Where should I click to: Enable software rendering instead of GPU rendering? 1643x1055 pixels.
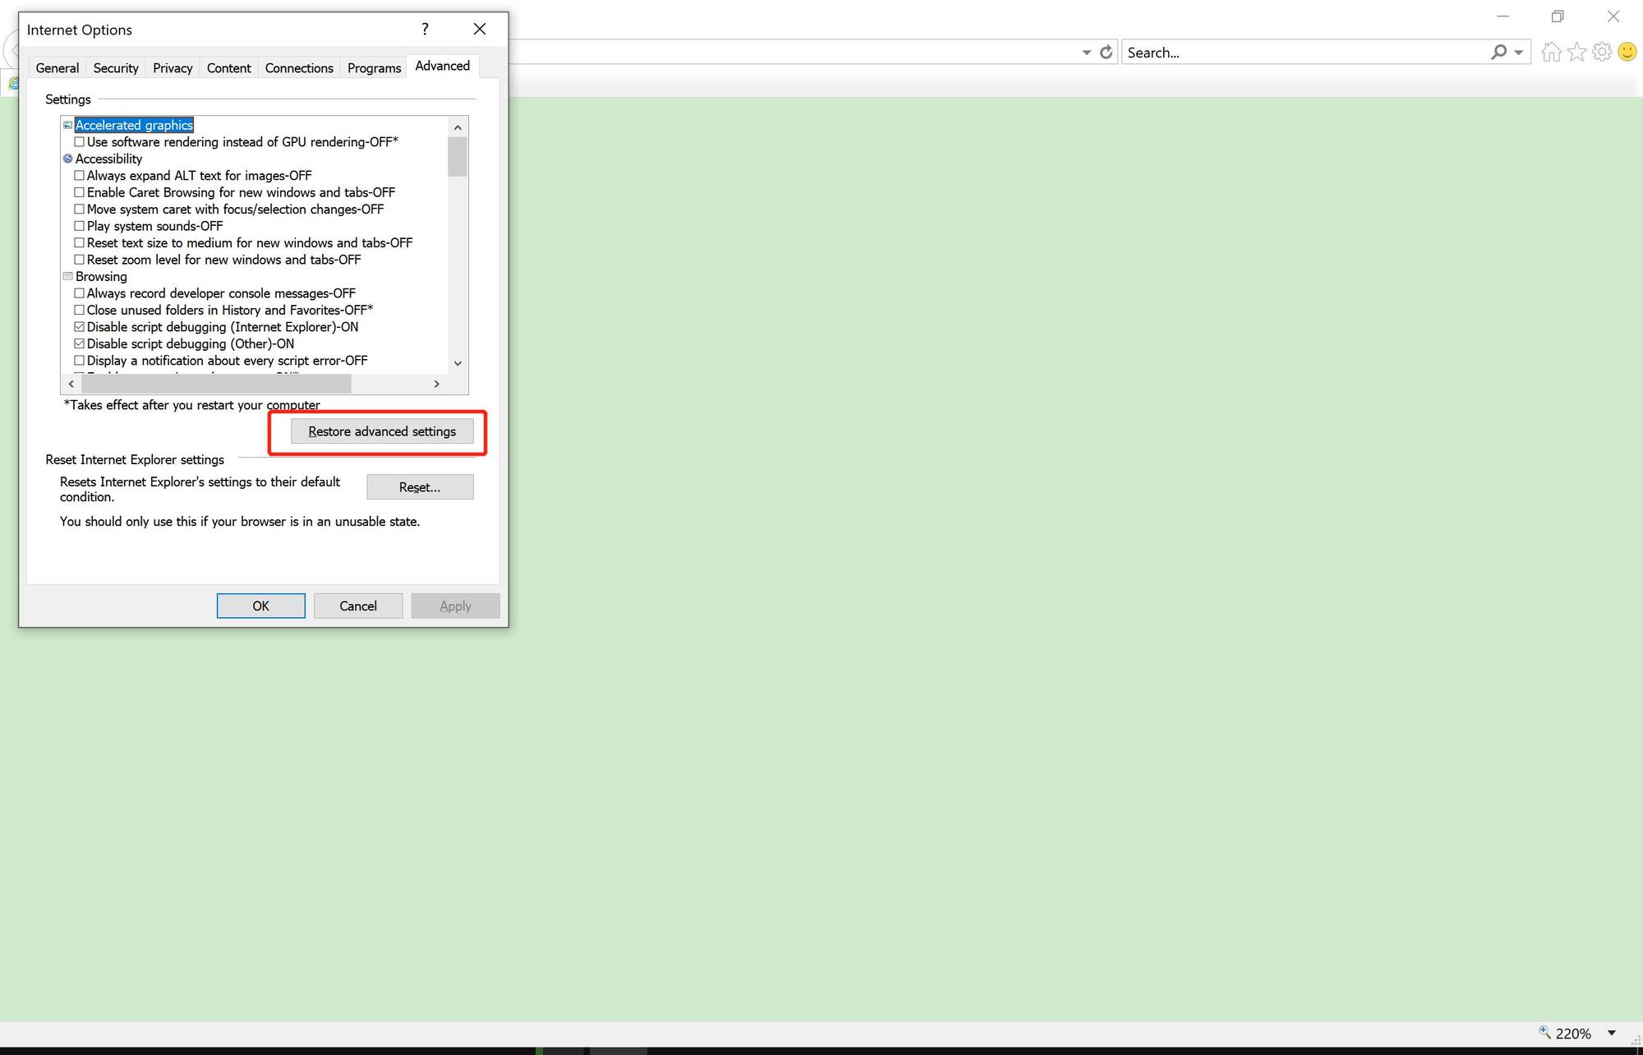pos(80,142)
